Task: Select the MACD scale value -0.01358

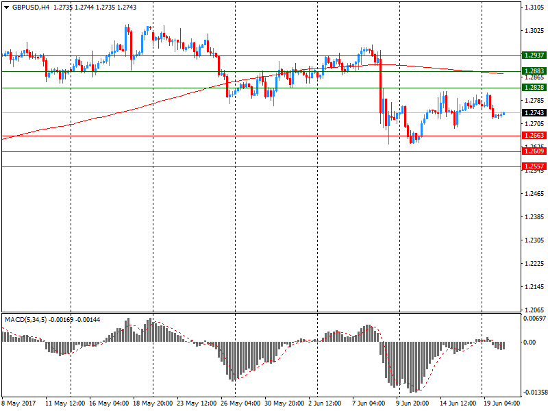Action: click(x=535, y=393)
